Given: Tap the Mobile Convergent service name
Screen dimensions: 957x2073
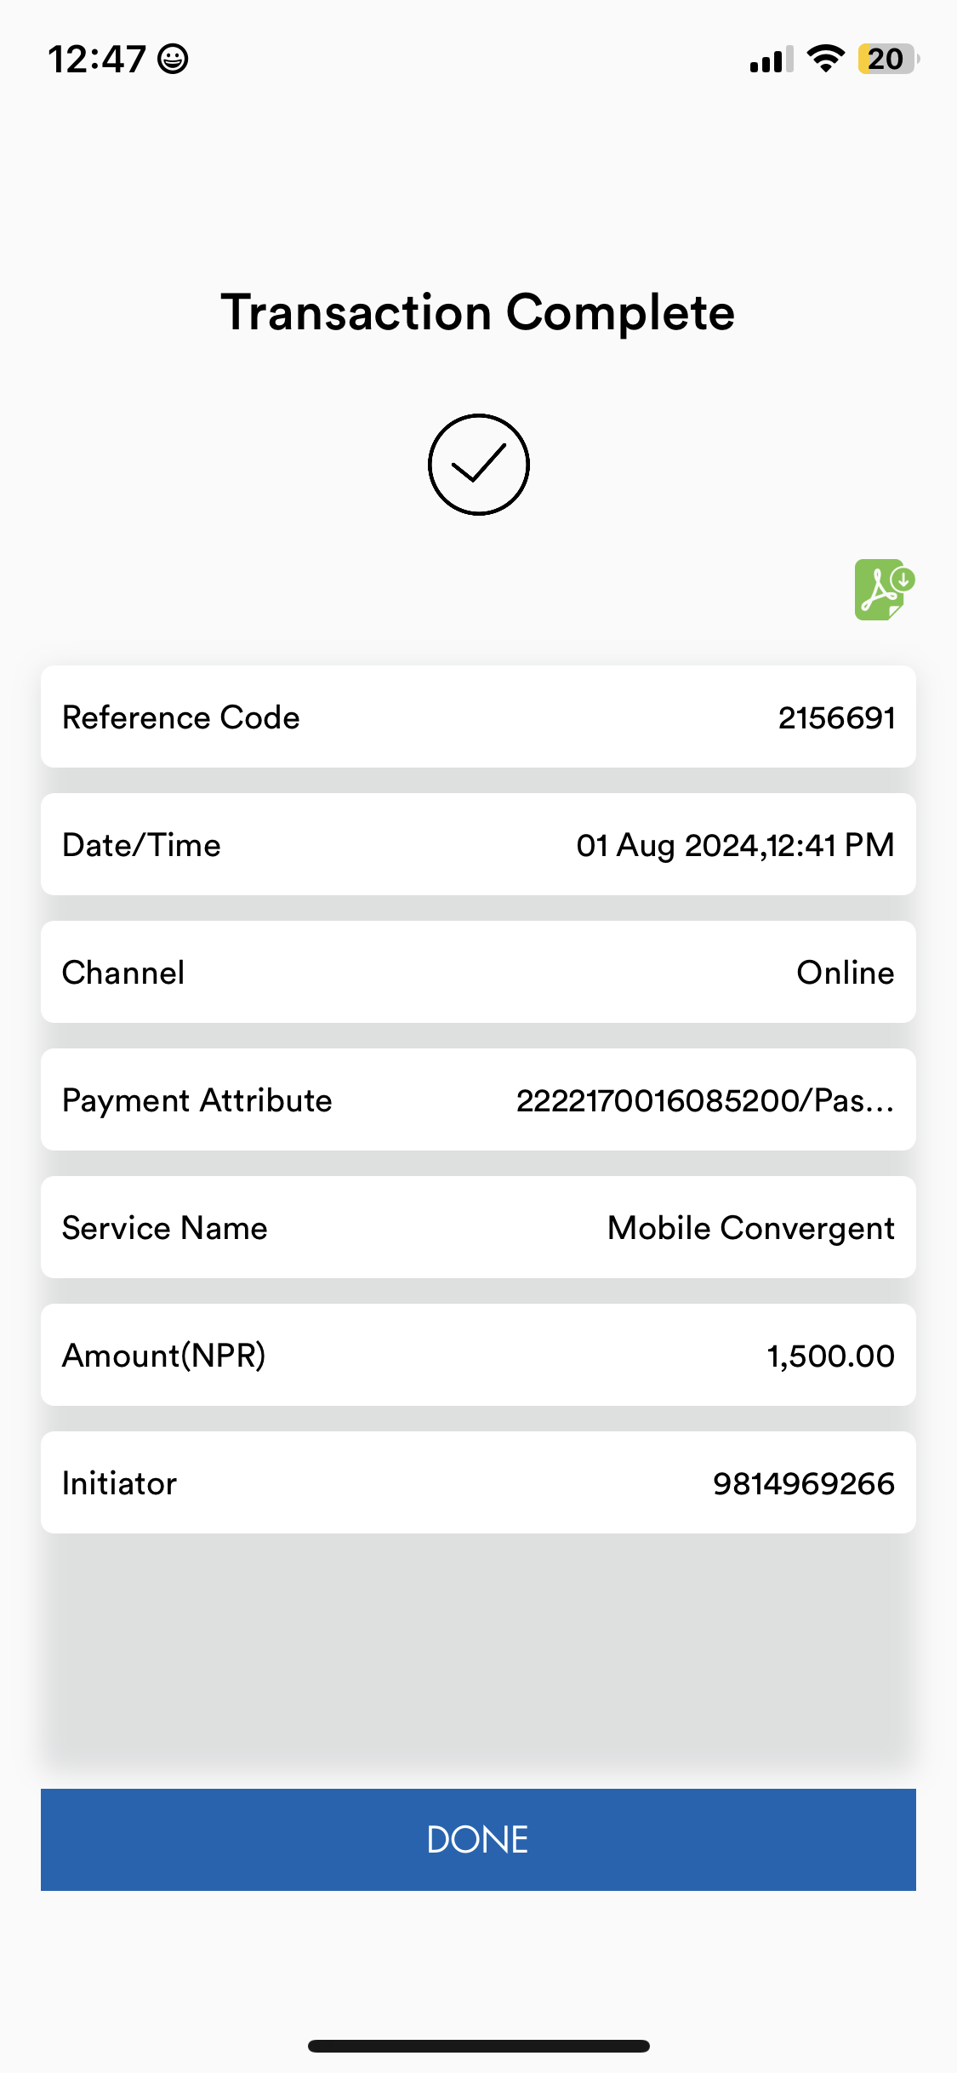Looking at the screenshot, I should [751, 1228].
